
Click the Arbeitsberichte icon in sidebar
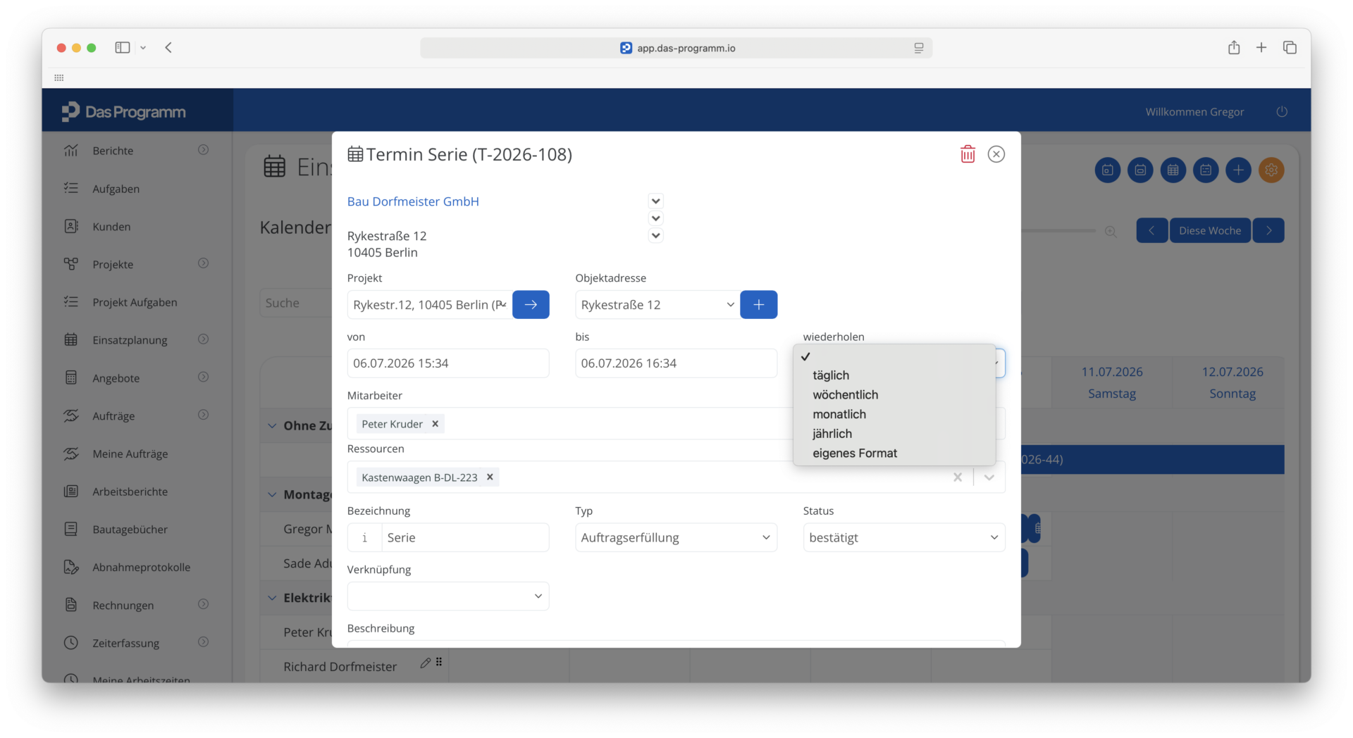(x=71, y=492)
